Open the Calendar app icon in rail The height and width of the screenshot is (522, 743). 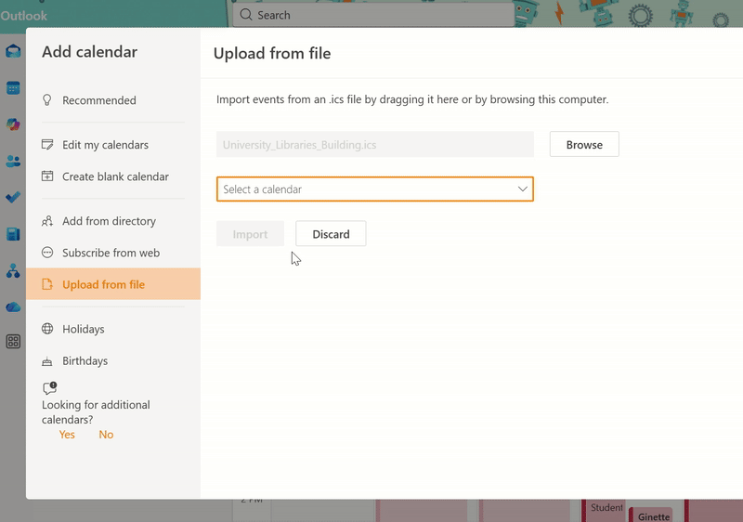point(13,87)
